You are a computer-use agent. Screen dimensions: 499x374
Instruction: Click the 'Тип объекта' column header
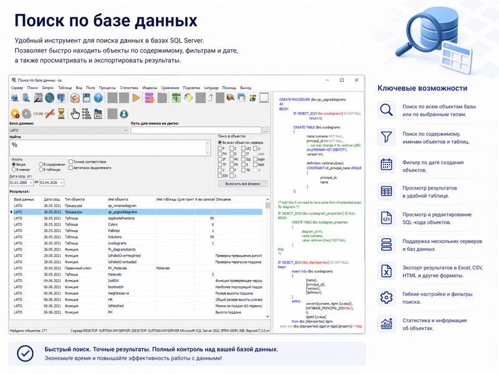click(x=85, y=199)
